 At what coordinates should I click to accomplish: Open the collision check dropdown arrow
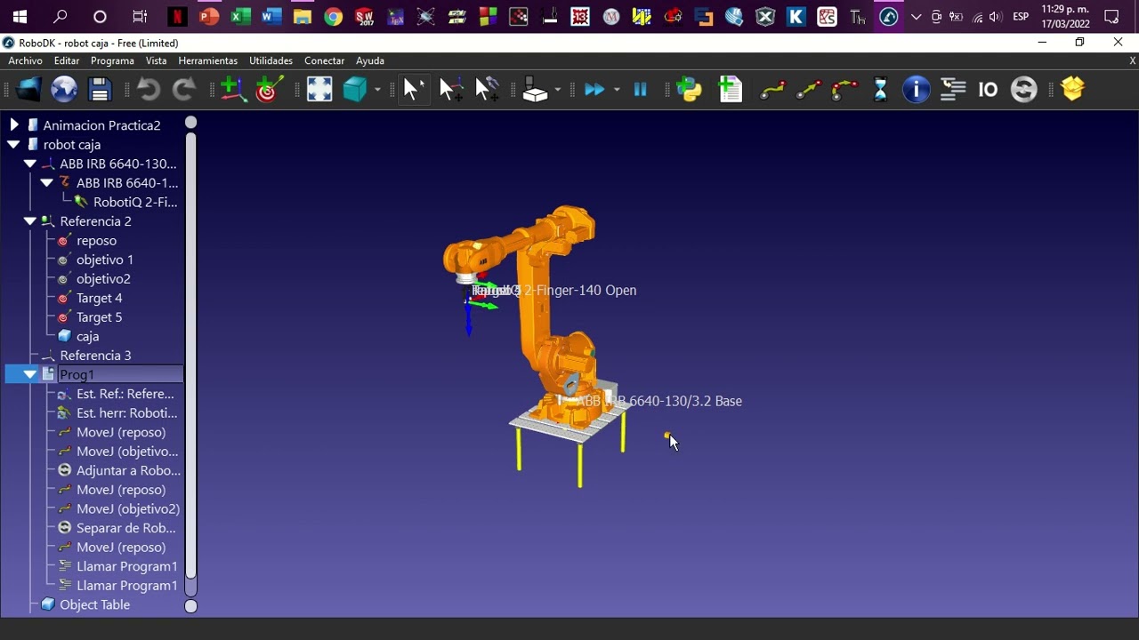[x=558, y=90]
